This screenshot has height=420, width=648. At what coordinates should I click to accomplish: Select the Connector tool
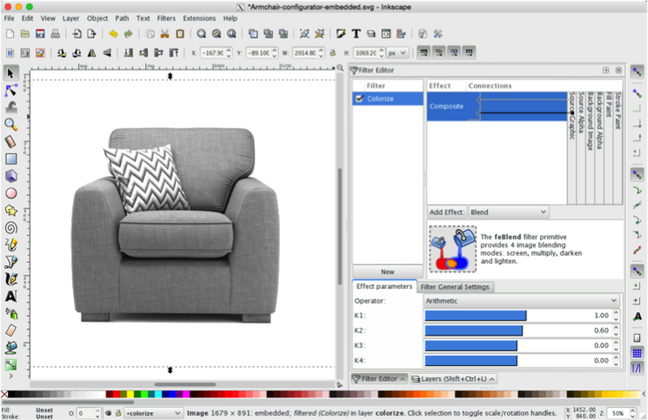11,365
